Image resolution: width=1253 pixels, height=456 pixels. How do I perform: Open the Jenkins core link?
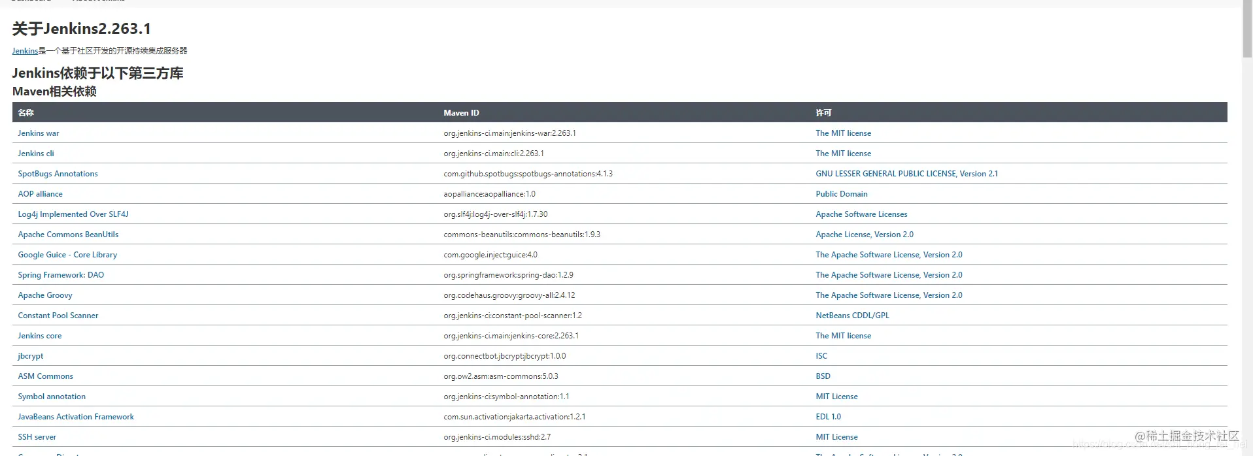(x=40, y=336)
